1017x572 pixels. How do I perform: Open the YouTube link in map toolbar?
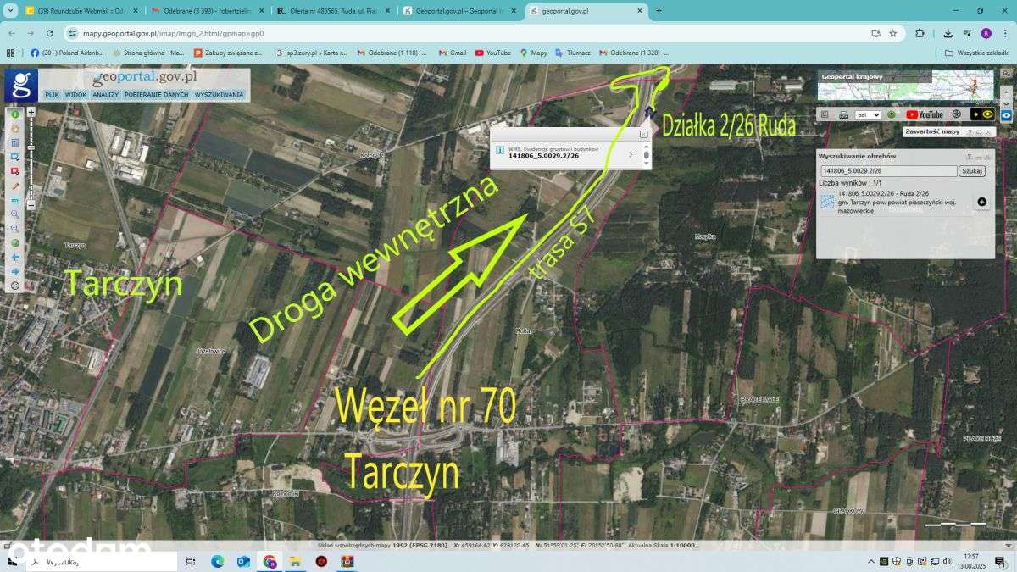point(925,114)
